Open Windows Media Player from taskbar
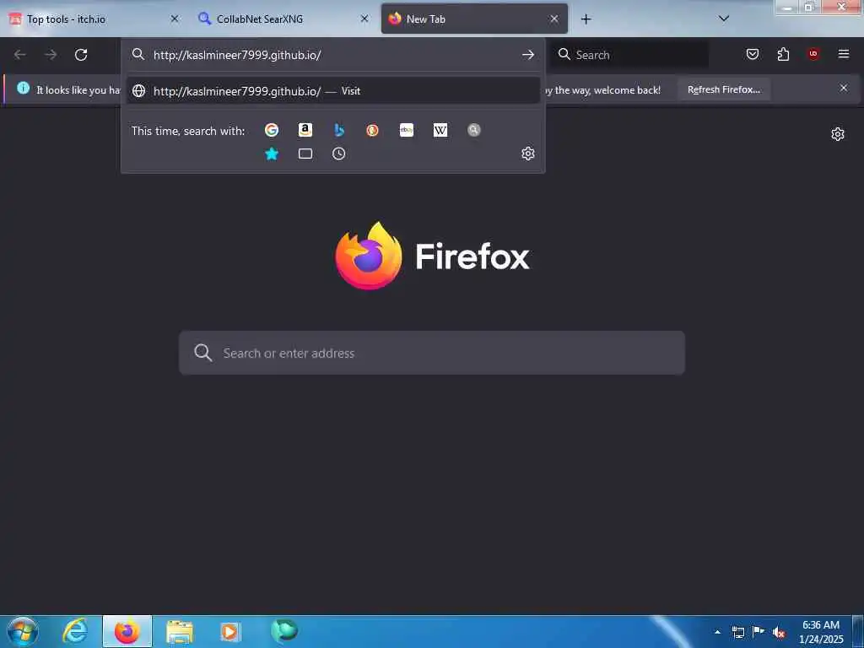Viewport: 864px width, 648px height. click(x=230, y=631)
